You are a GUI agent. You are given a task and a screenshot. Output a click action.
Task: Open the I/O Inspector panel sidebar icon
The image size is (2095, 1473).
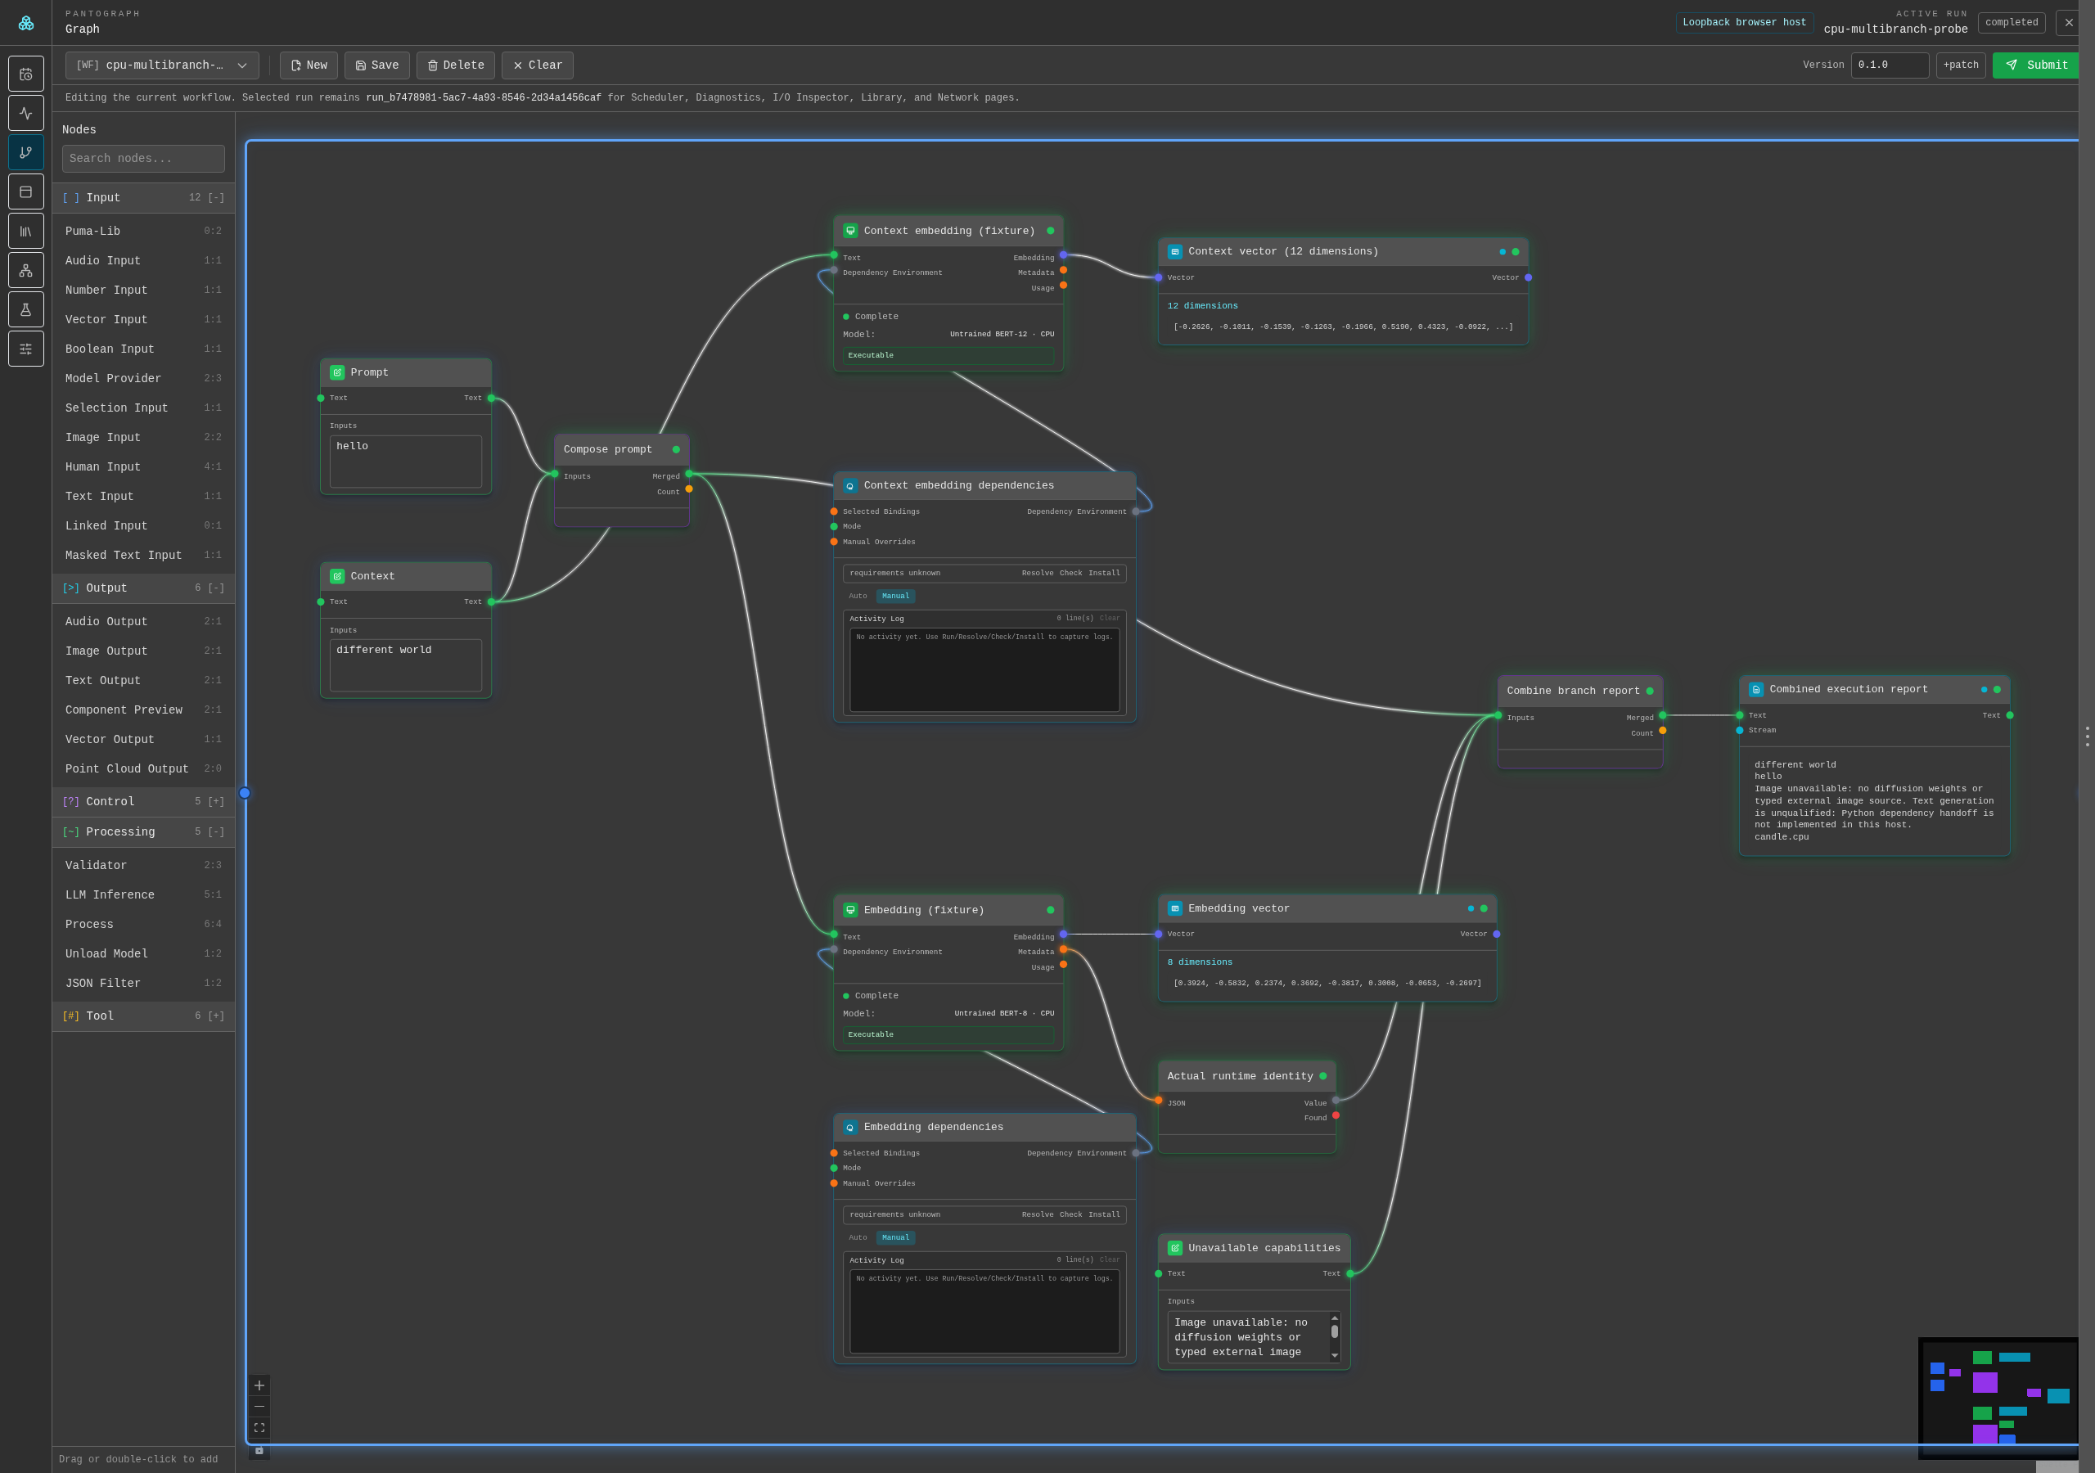25,191
